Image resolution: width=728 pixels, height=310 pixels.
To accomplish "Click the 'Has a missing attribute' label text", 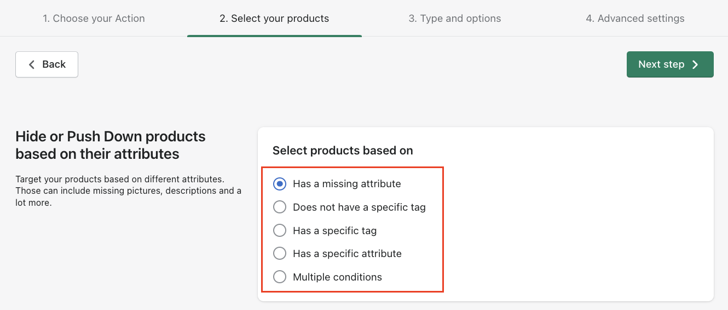I will (x=346, y=184).
